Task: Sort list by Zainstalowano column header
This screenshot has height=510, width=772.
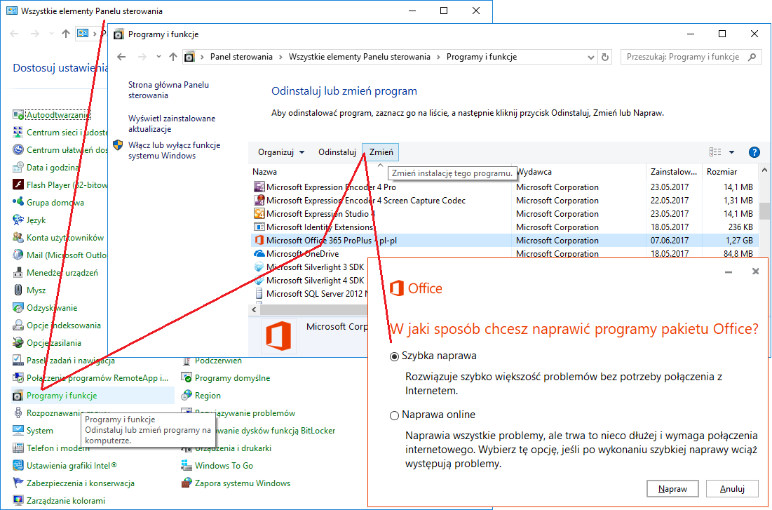Action: click(x=674, y=172)
